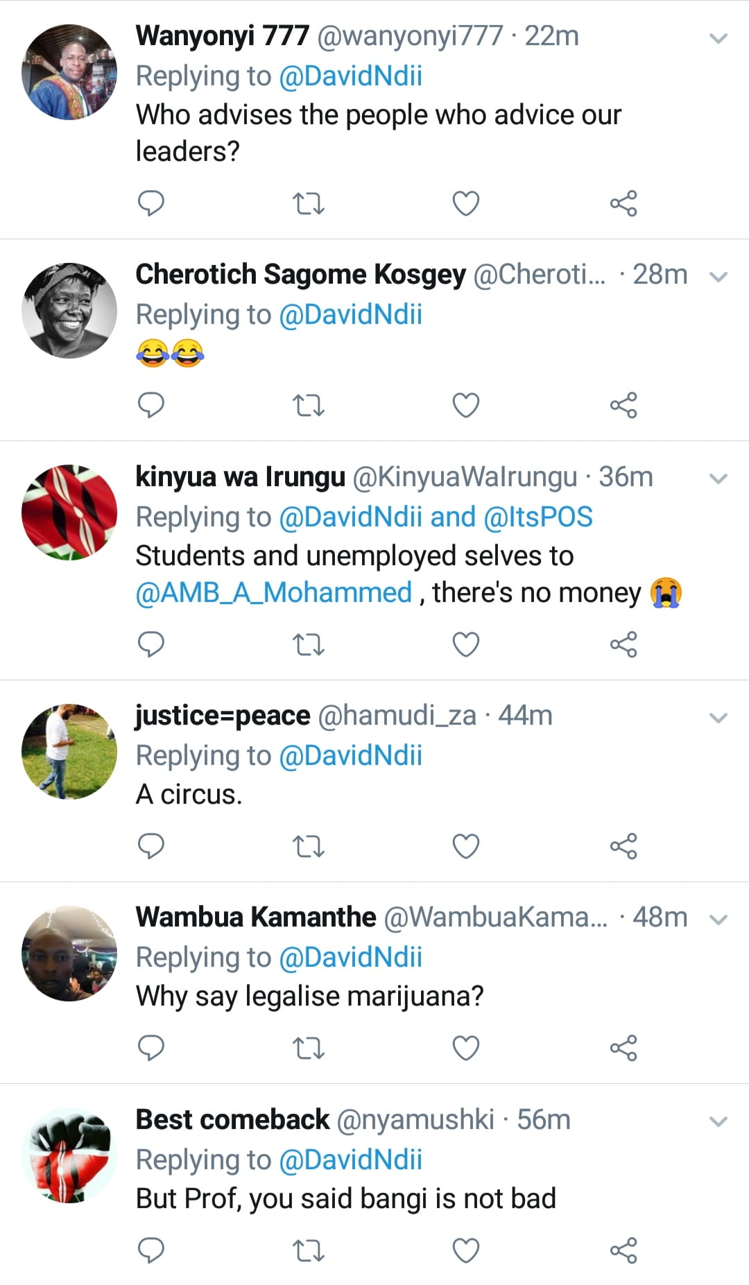Viewport: 749px width, 1285px height.
Task: Retweet Cherotich Sagome Kosgey's emoji reply
Action: coord(309,405)
